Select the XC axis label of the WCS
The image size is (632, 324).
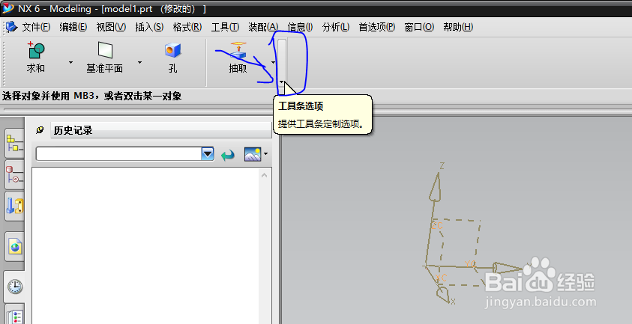click(x=442, y=278)
